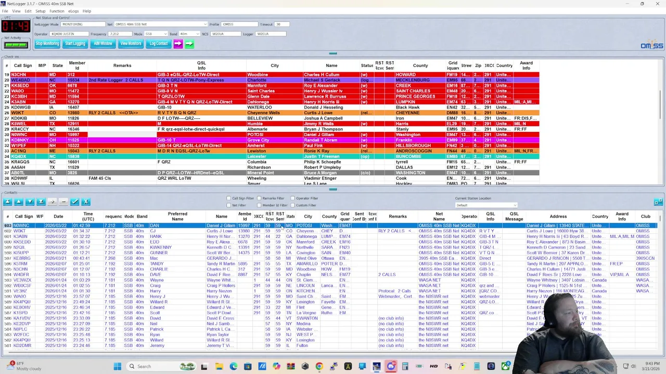Open Calculator from taskbar

[x=405, y=366]
